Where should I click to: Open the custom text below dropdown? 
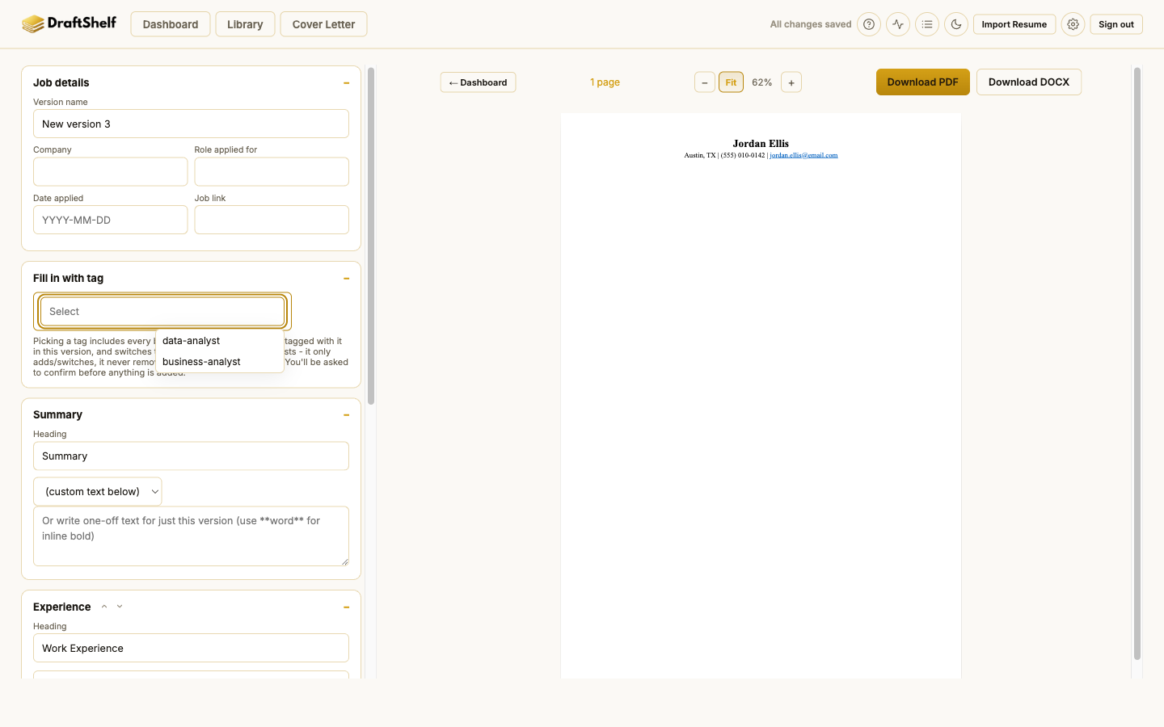[x=98, y=491]
